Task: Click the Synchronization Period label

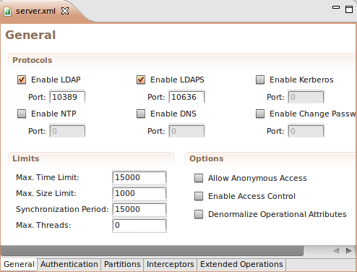Action: (62, 209)
